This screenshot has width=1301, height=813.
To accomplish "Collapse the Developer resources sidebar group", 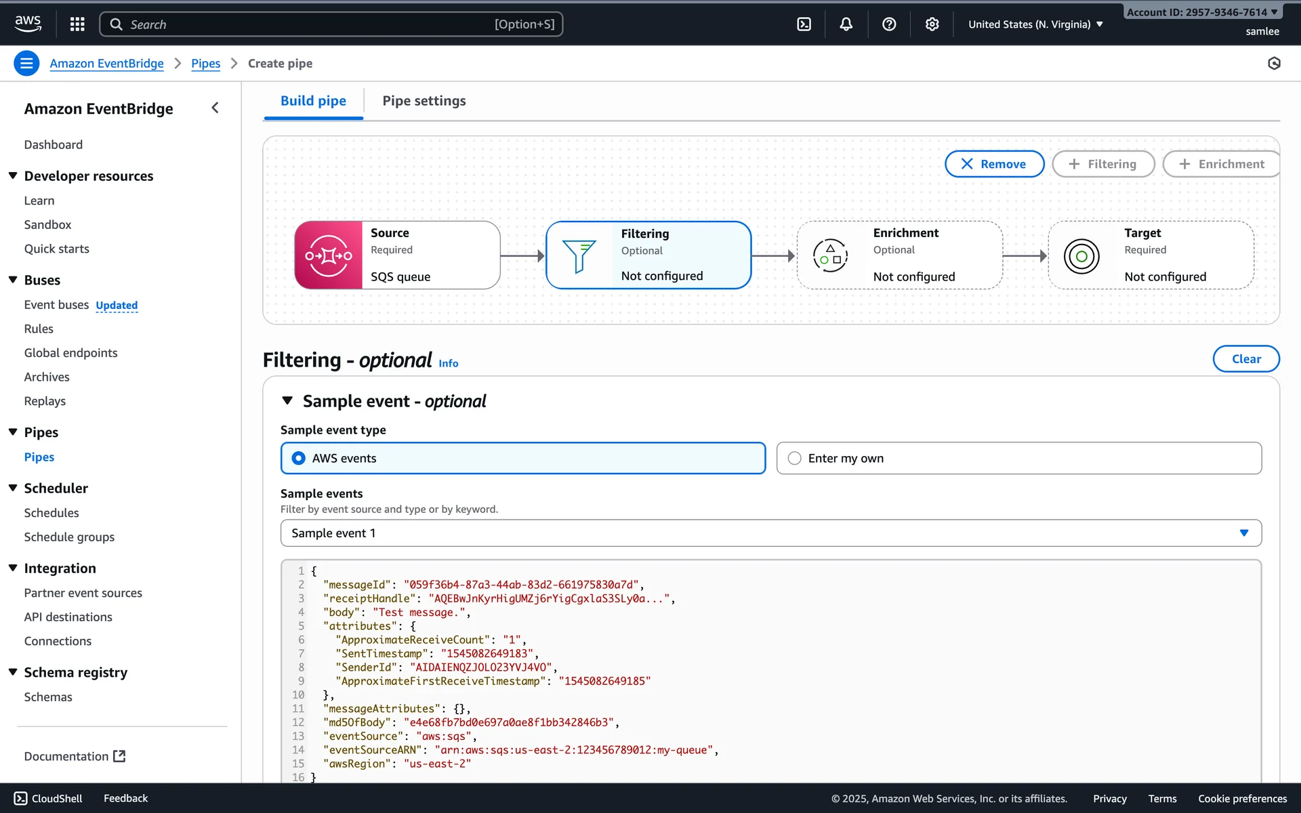I will pyautogui.click(x=13, y=176).
